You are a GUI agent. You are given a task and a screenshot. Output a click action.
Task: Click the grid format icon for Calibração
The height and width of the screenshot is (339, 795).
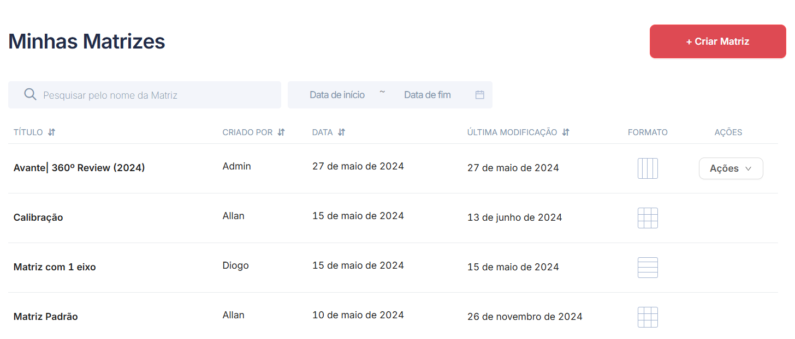pos(648,218)
